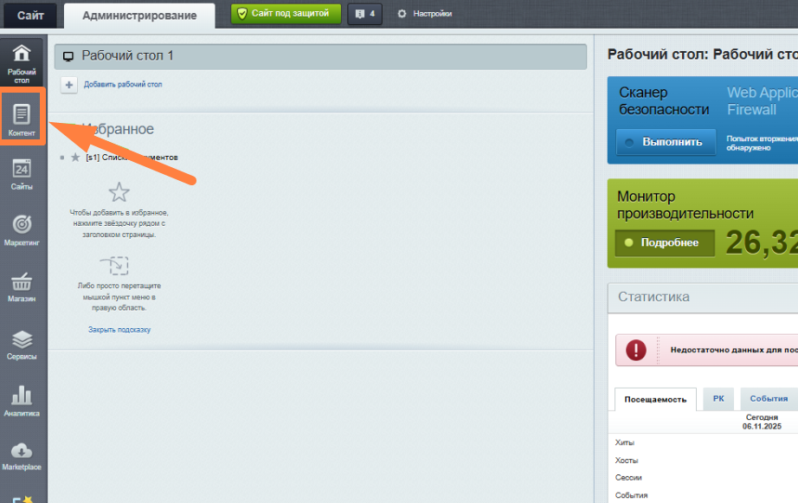Select the РК statistics tab
The height and width of the screenshot is (503, 798).
tap(718, 398)
